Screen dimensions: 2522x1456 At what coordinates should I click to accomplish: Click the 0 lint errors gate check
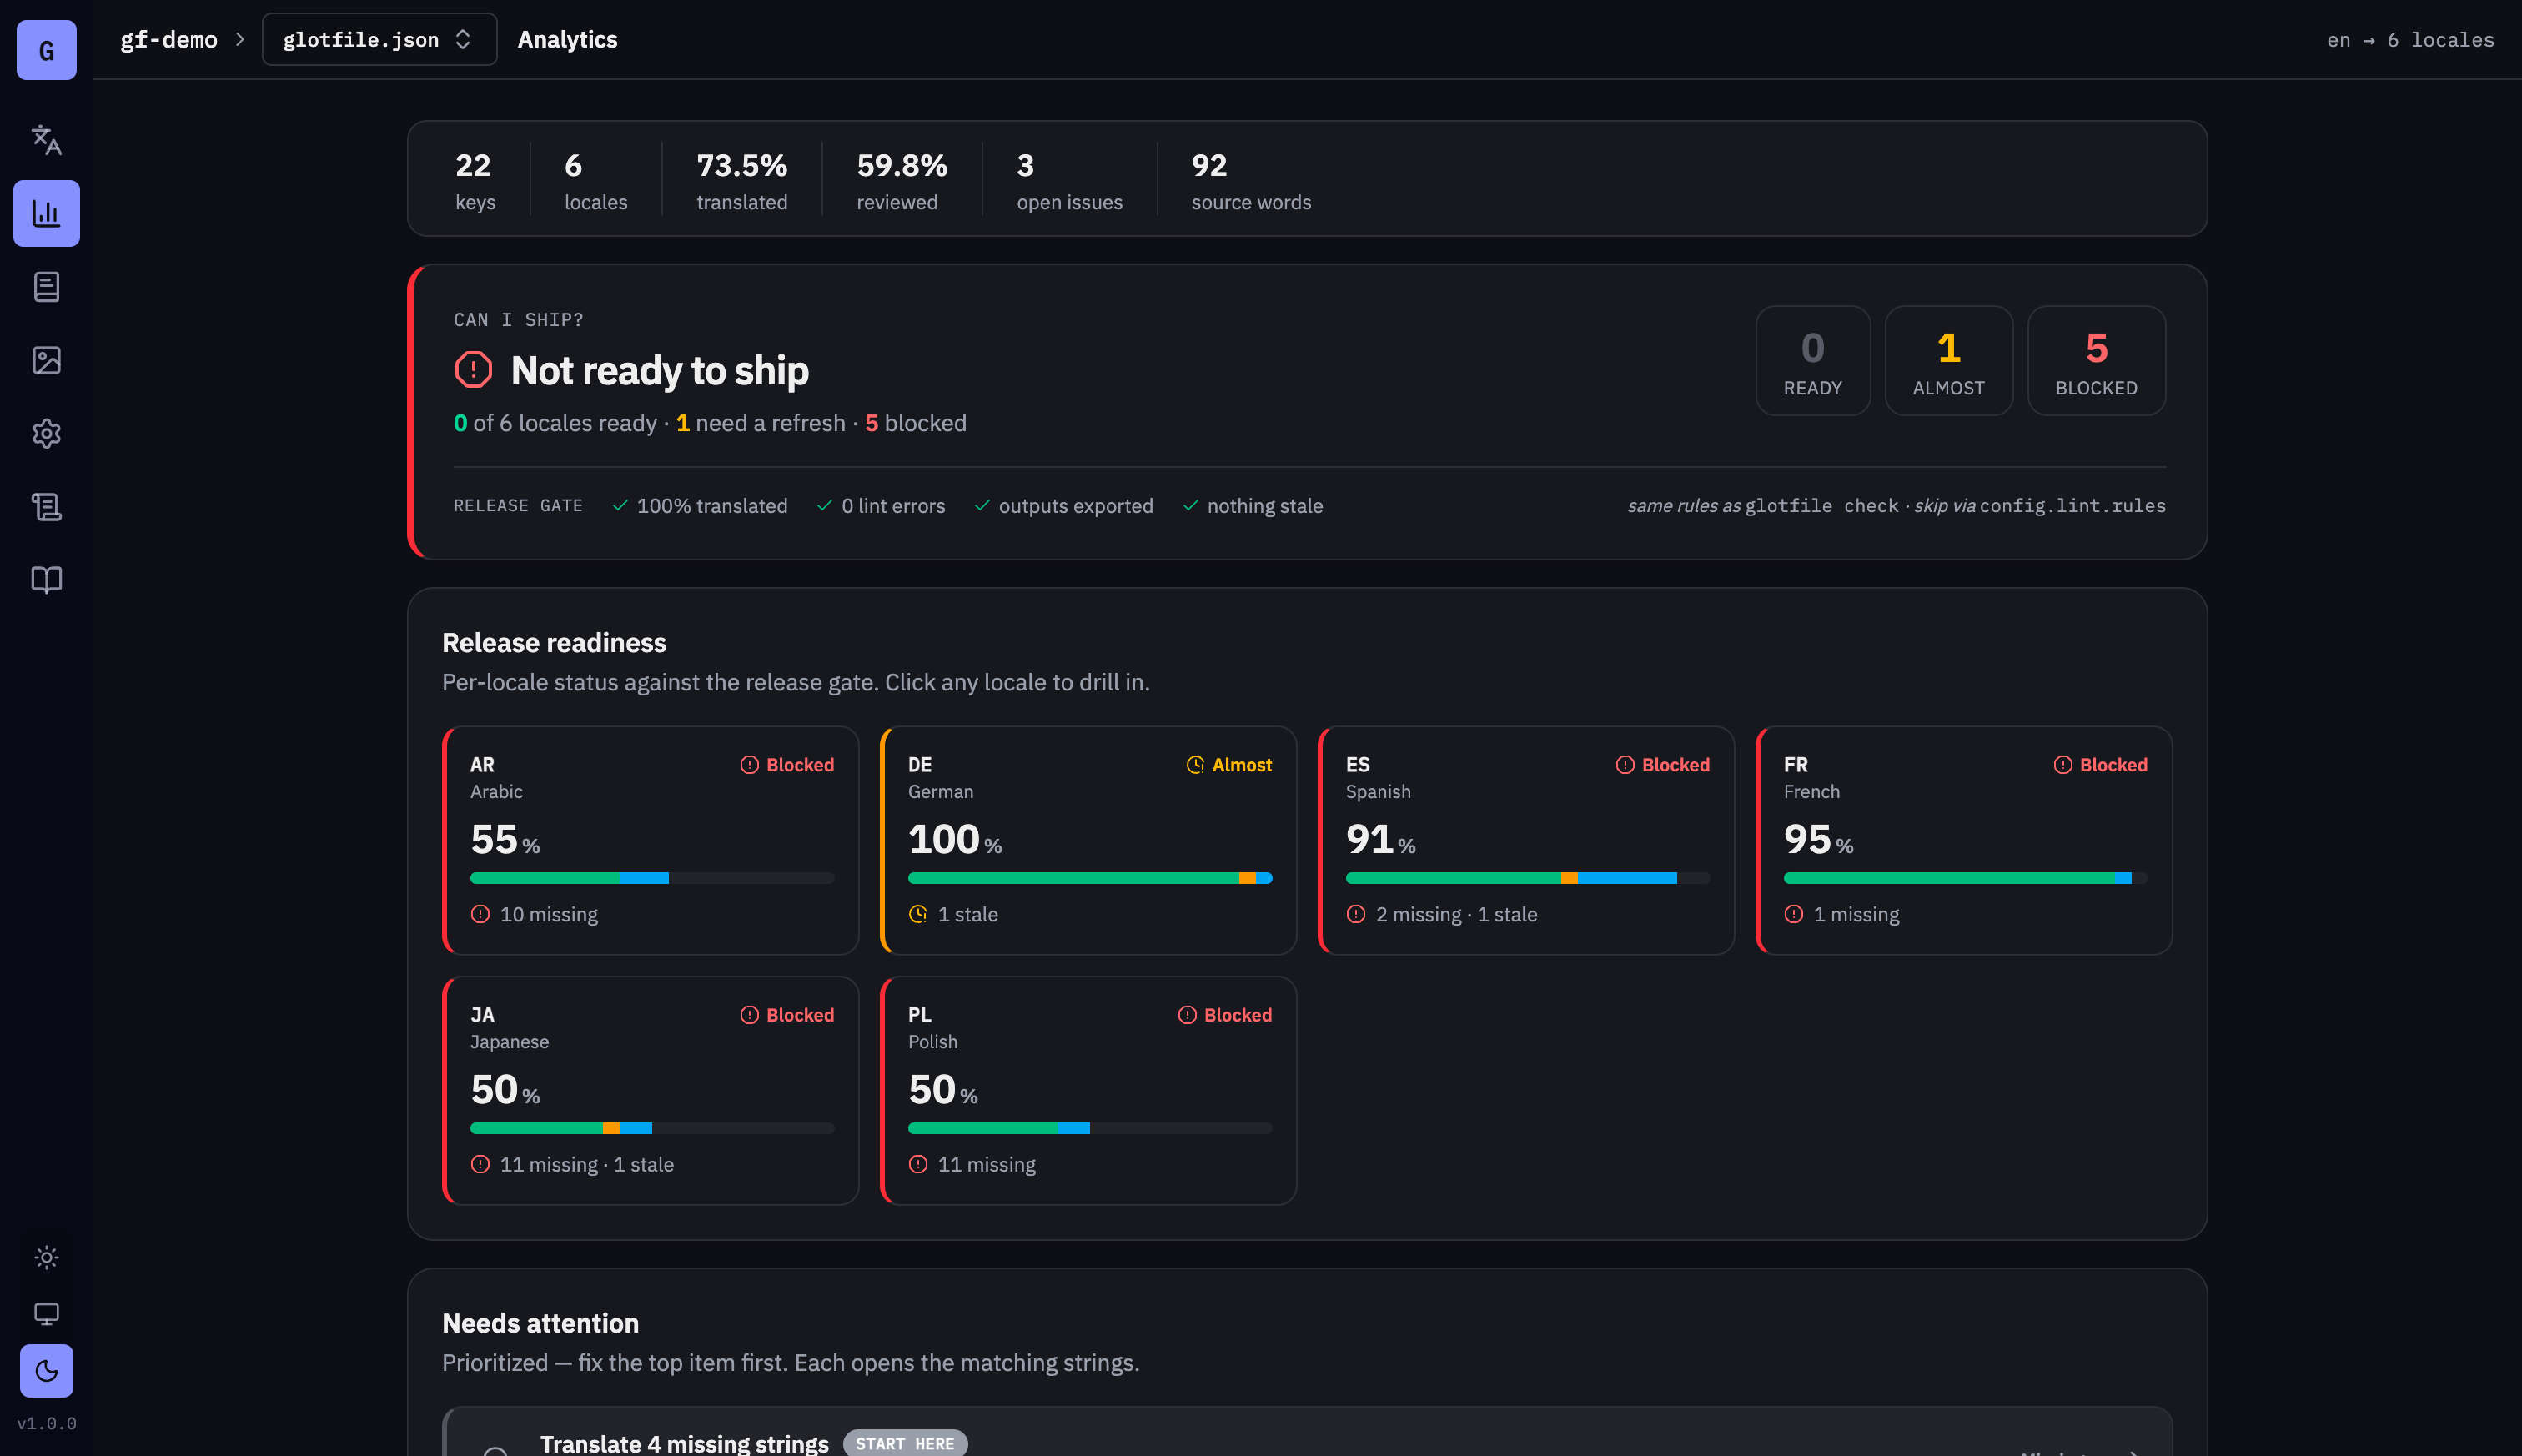881,506
